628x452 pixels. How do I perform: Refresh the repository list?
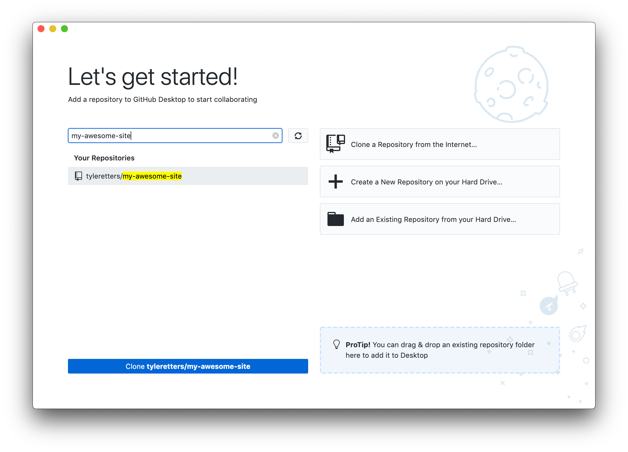[298, 136]
